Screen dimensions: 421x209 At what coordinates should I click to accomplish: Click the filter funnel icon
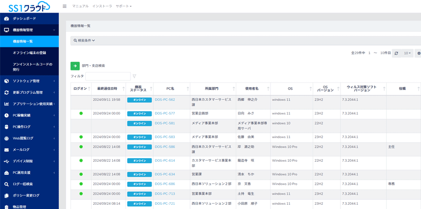click(135, 76)
